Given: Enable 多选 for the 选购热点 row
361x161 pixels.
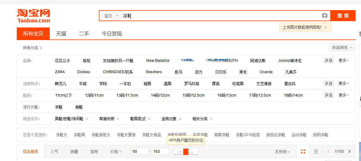Looking at the screenshot, I should 328,83.
